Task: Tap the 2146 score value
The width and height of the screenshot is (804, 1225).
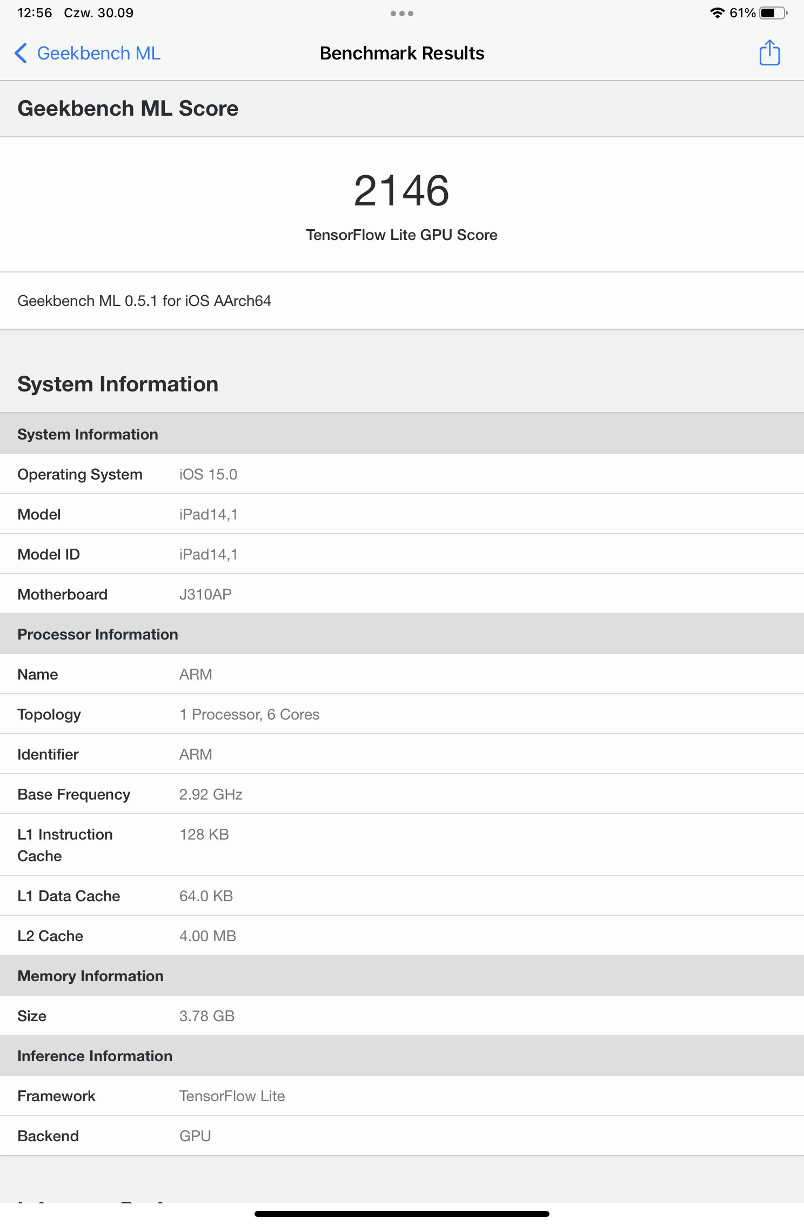Action: point(401,191)
